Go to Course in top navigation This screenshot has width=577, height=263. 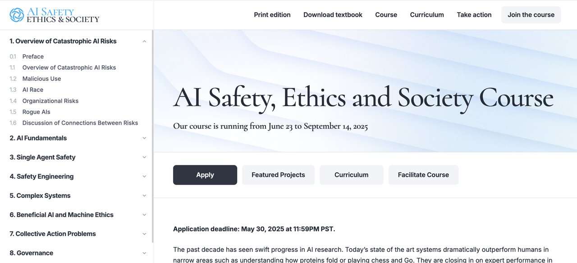point(386,15)
